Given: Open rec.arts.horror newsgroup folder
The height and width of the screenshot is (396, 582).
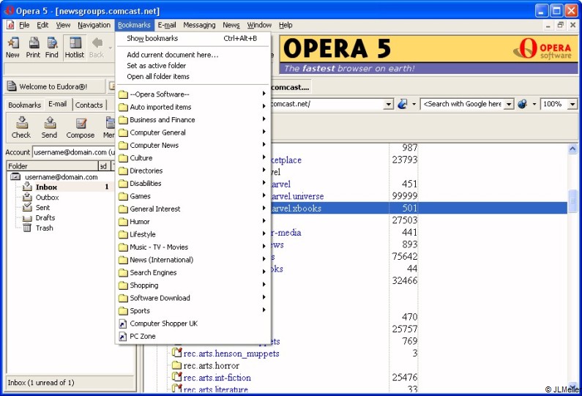Looking at the screenshot, I should (x=211, y=365).
